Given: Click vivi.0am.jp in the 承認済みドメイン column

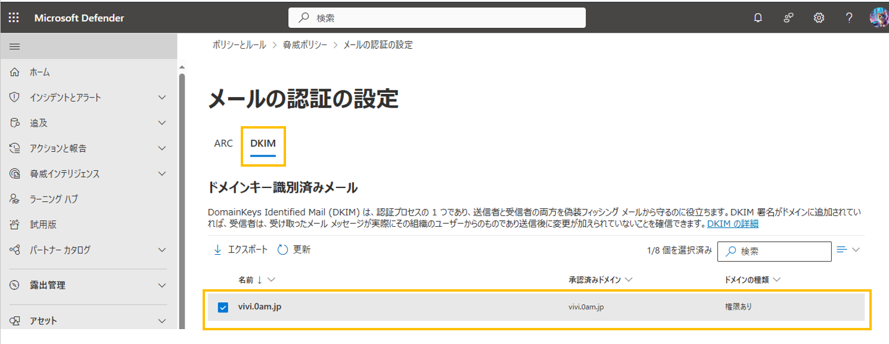Looking at the screenshot, I should 586,307.
